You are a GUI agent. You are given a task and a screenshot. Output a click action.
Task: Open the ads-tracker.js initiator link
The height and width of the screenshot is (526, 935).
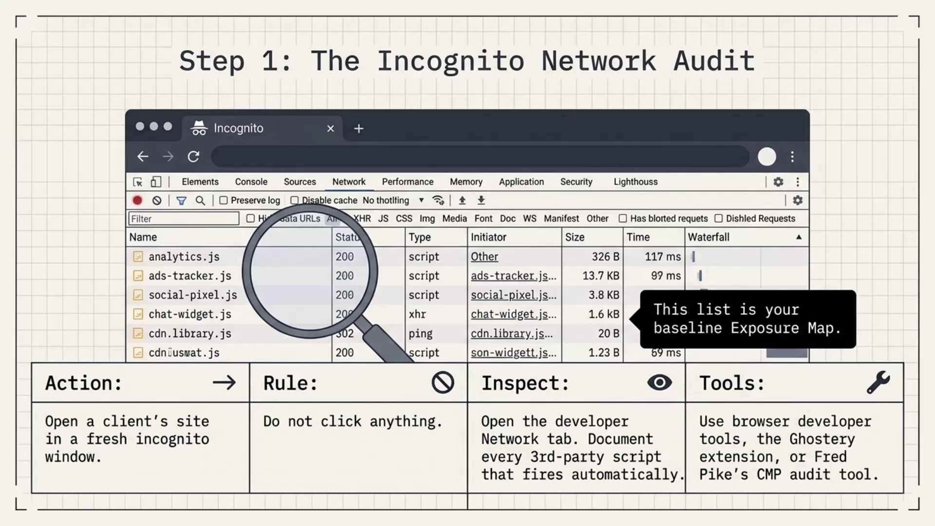pos(513,276)
